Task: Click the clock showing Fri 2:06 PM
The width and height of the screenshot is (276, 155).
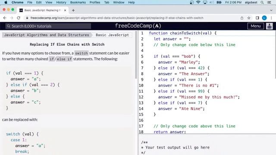Action: [233, 2]
